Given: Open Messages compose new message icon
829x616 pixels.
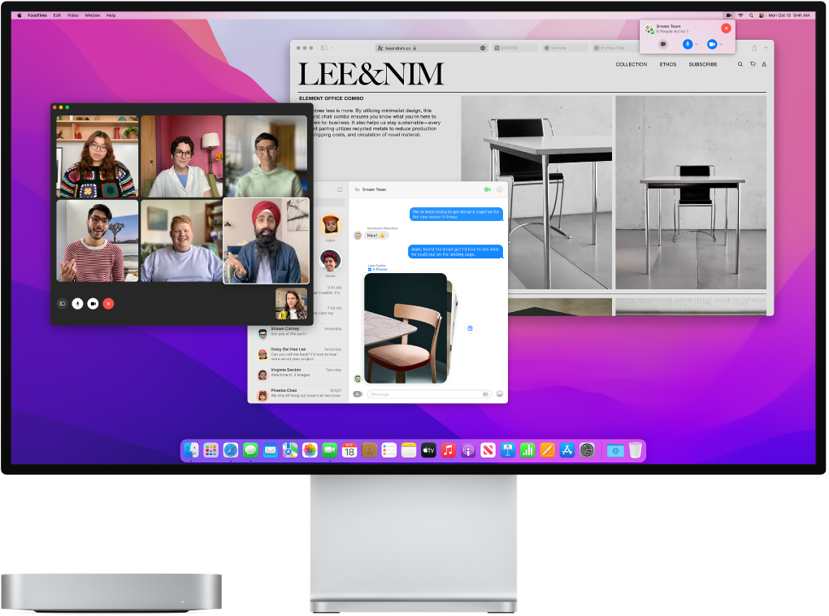Looking at the screenshot, I should (341, 189).
